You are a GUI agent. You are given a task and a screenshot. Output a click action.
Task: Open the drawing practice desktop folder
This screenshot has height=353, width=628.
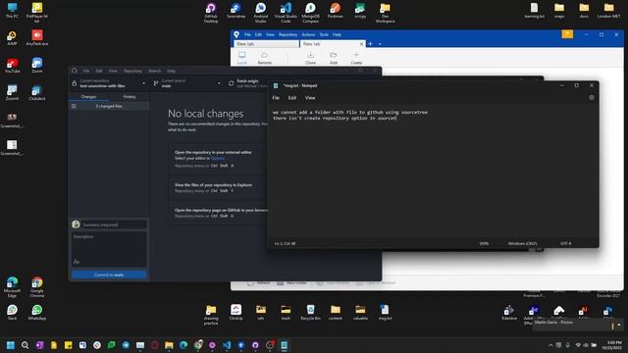point(211,315)
